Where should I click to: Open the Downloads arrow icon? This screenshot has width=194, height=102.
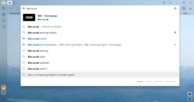coord(190,8)
